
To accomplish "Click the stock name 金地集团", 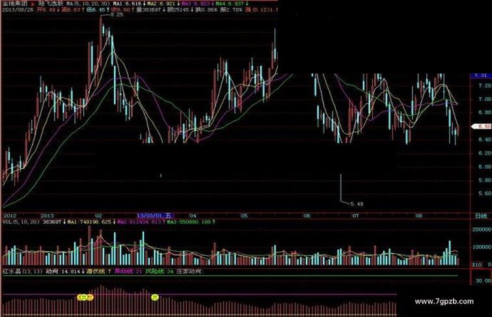I will 14,4.
